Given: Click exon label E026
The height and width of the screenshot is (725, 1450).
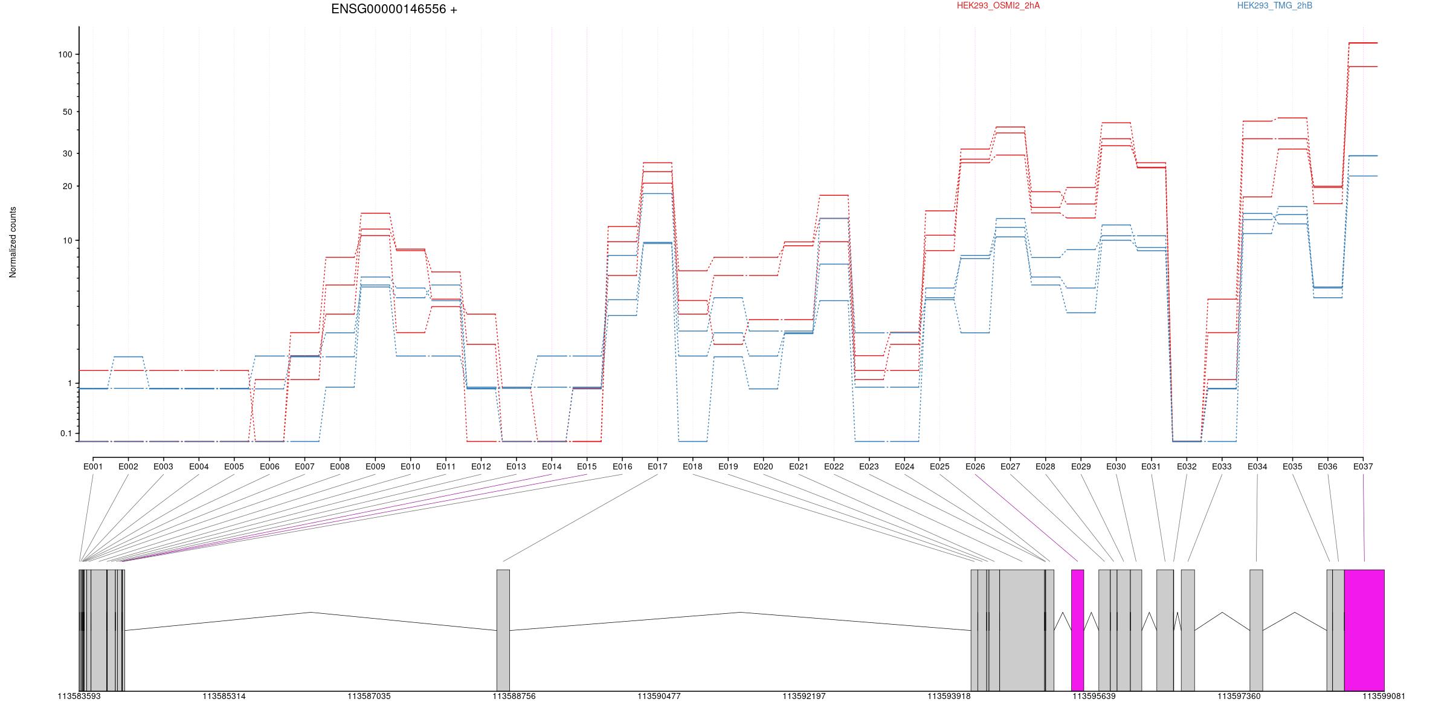Looking at the screenshot, I should 975,466.
